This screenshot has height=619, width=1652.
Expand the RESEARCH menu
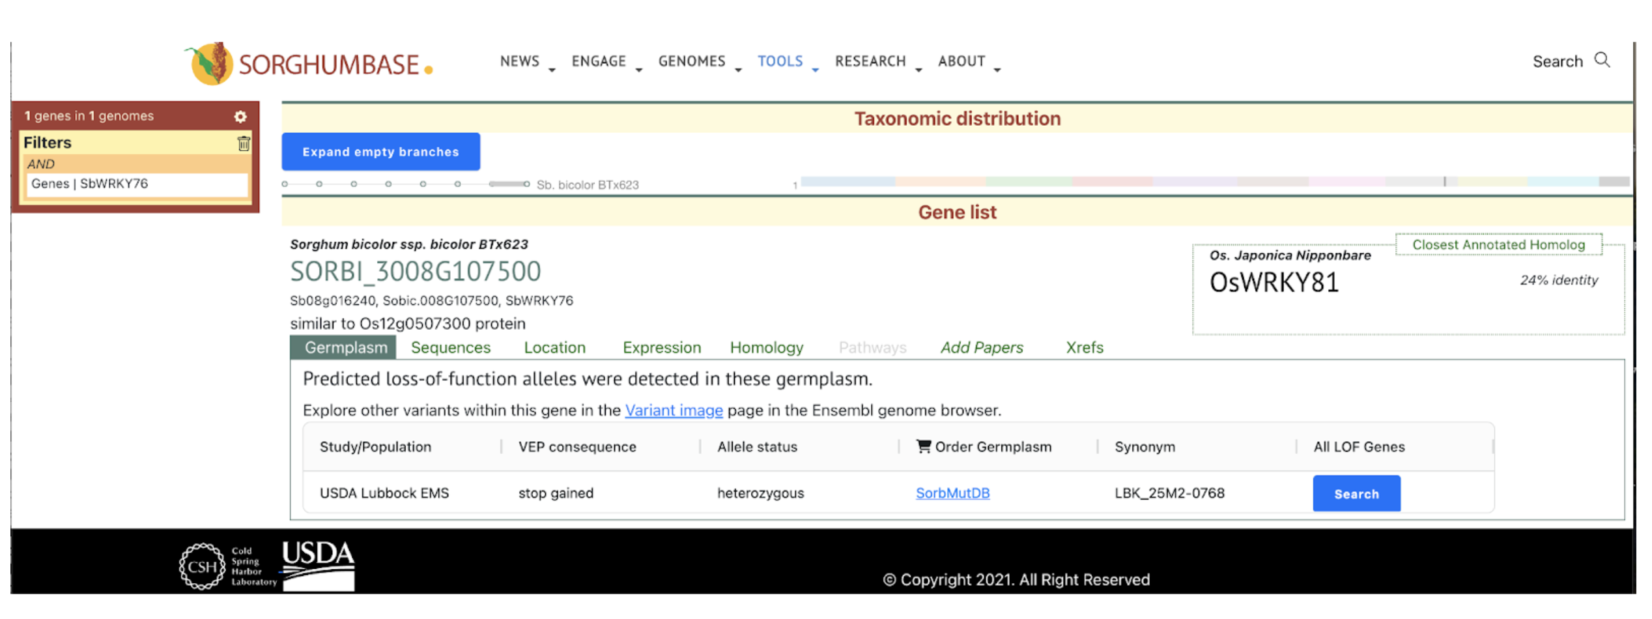877,61
